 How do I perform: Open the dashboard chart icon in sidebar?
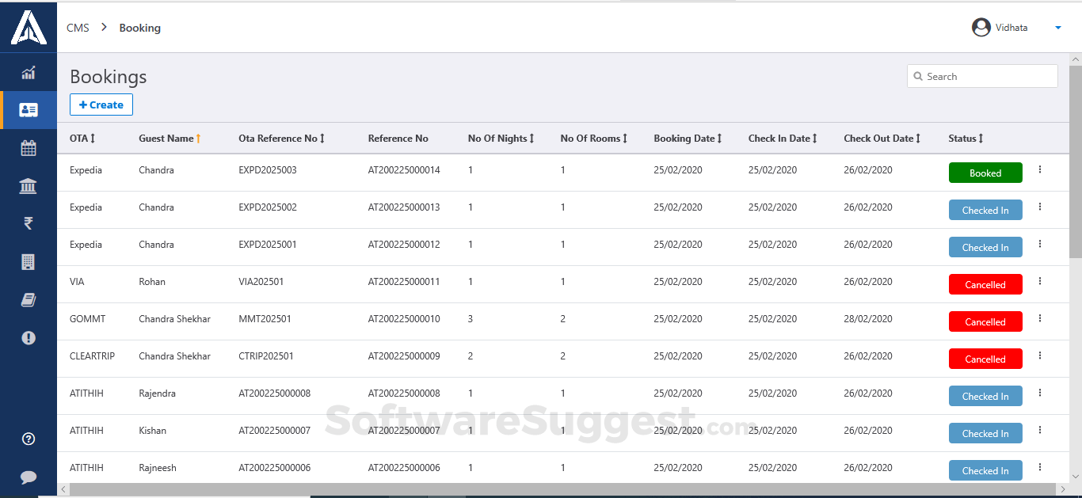pyautogui.click(x=29, y=73)
